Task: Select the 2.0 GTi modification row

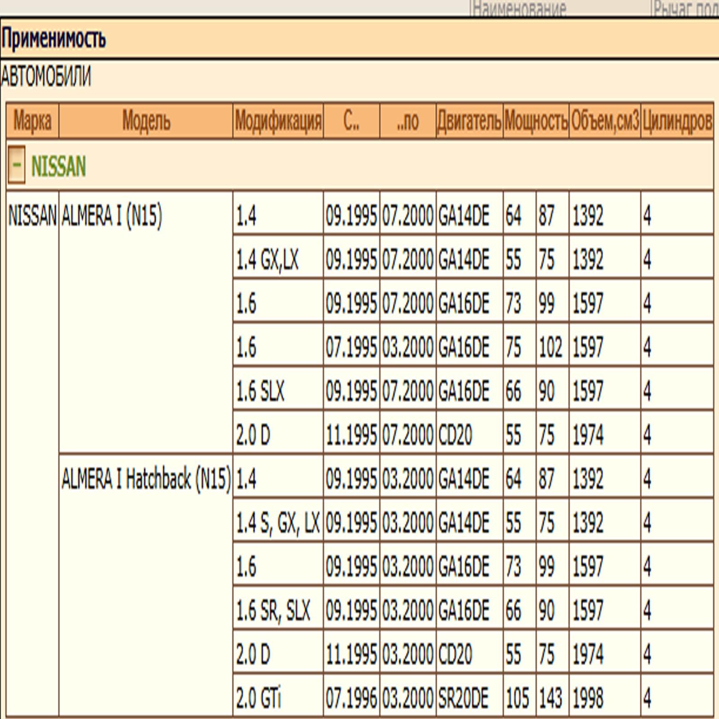Action: coord(259,698)
